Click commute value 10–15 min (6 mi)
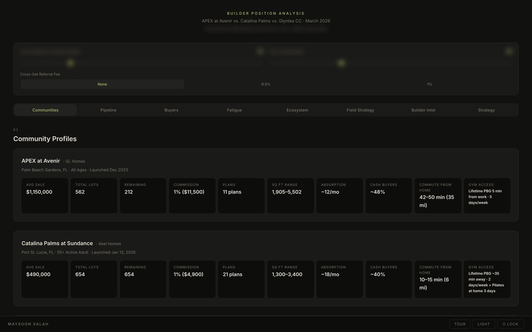 (435, 283)
